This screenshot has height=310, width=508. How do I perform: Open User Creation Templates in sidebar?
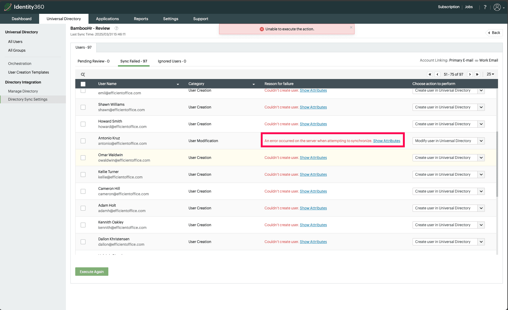pyautogui.click(x=29, y=72)
